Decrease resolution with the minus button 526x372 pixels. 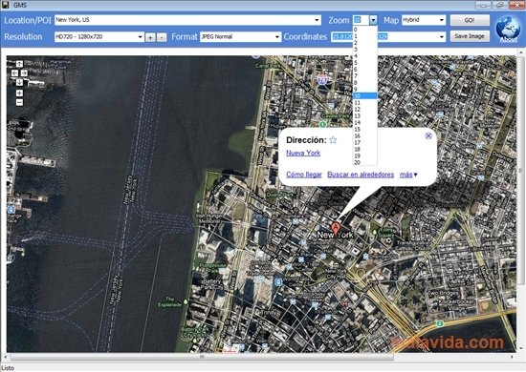tap(162, 37)
